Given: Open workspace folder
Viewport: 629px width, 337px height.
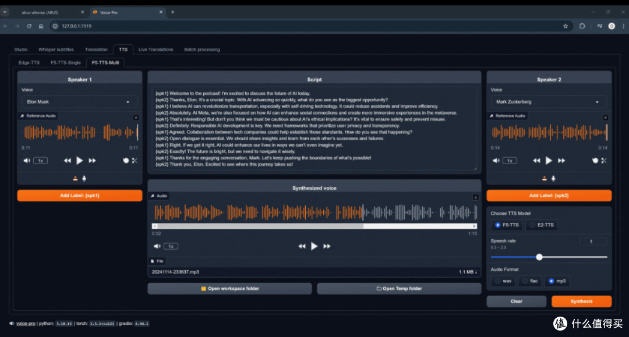Looking at the screenshot, I should [x=229, y=289].
